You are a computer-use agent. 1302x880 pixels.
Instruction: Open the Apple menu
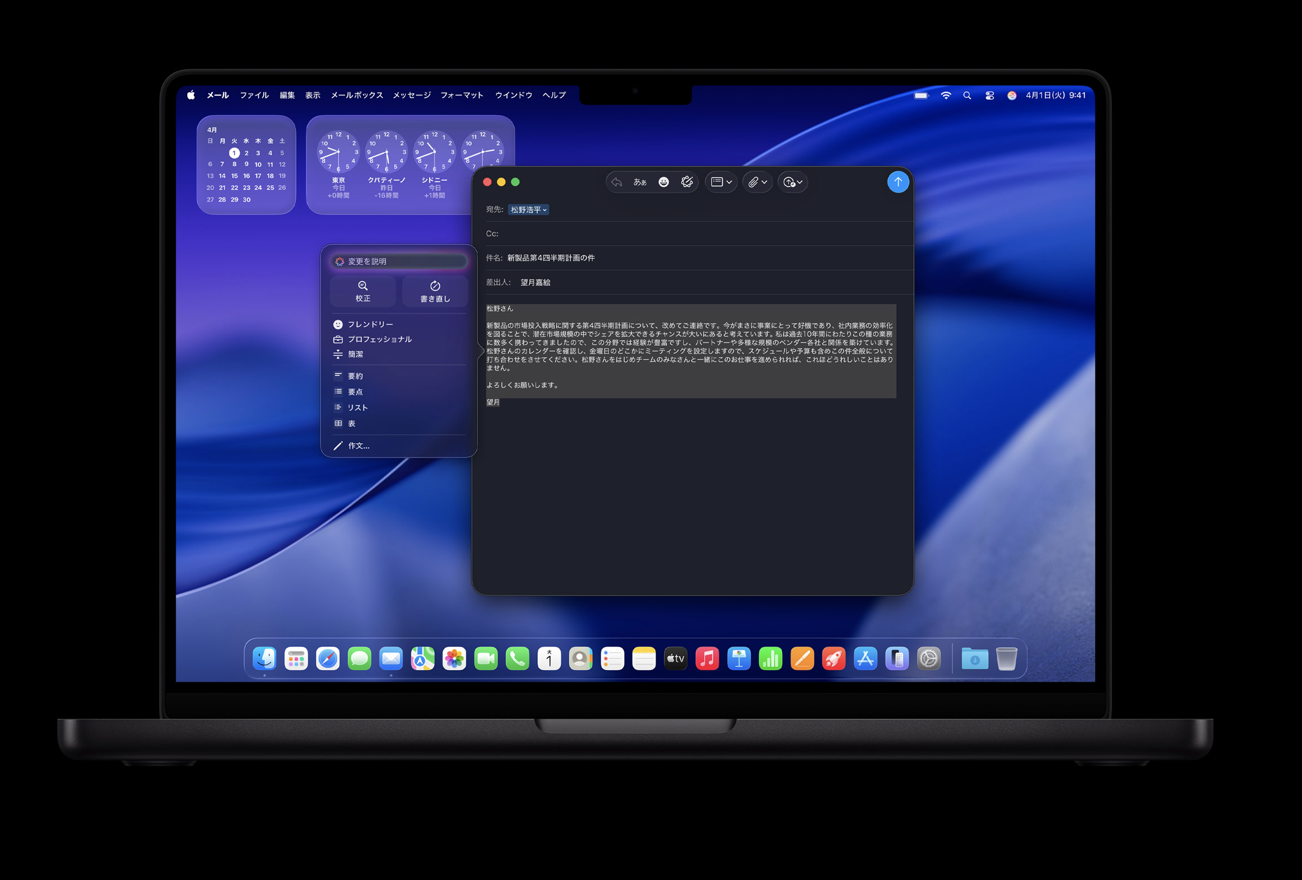(x=191, y=95)
